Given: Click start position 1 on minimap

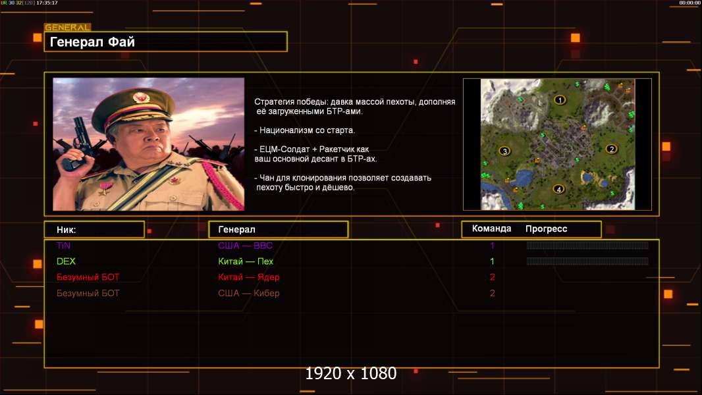Looking at the screenshot, I should click(559, 100).
